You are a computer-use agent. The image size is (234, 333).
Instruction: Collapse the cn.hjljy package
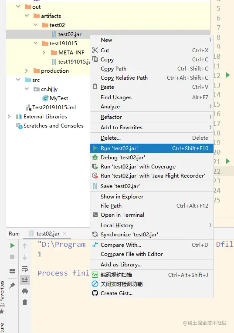(x=27, y=89)
